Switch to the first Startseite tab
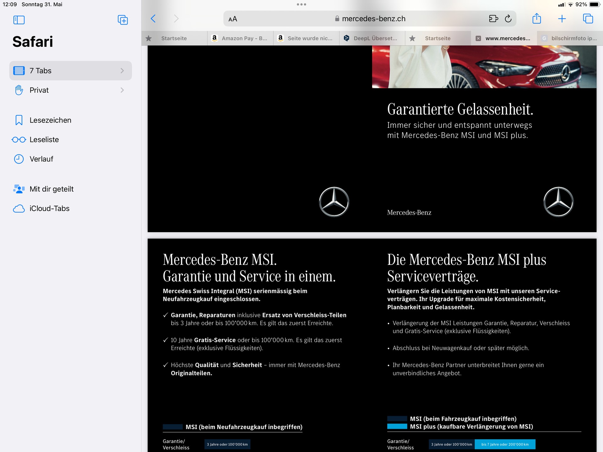The width and height of the screenshot is (603, 452). (174, 38)
